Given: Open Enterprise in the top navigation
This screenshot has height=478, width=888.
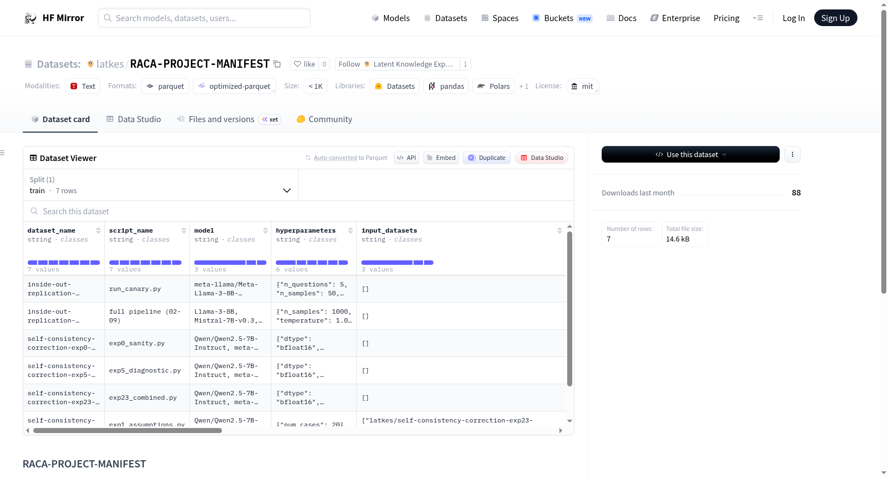Looking at the screenshot, I should click(x=675, y=18).
